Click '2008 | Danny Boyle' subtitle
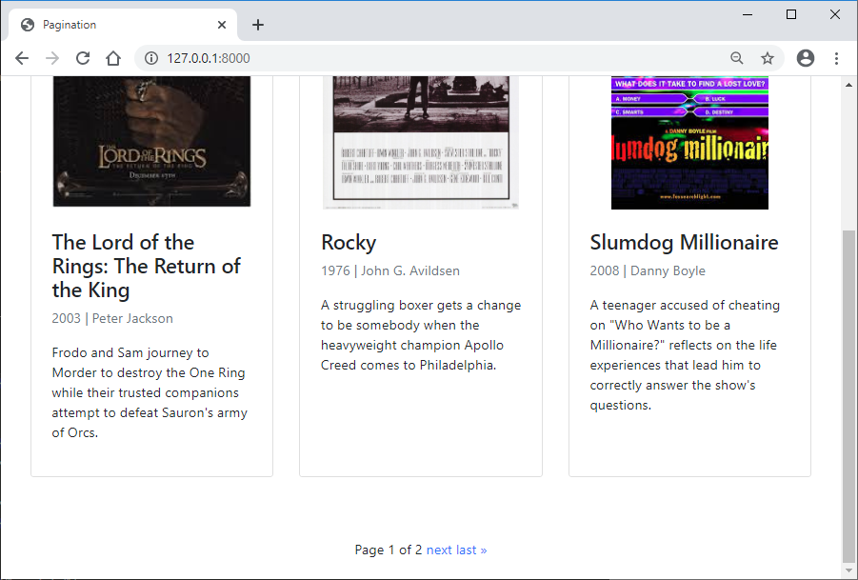The height and width of the screenshot is (580, 858). (x=648, y=270)
